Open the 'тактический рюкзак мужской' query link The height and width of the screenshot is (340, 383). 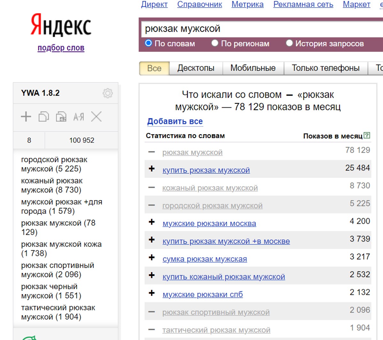point(216,330)
